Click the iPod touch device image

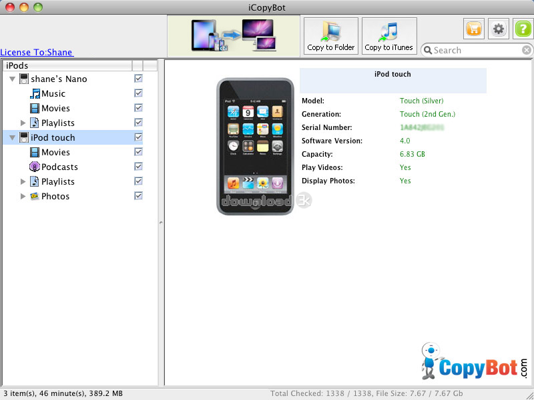click(255, 147)
